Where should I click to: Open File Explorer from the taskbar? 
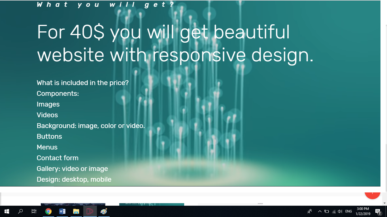click(76, 211)
